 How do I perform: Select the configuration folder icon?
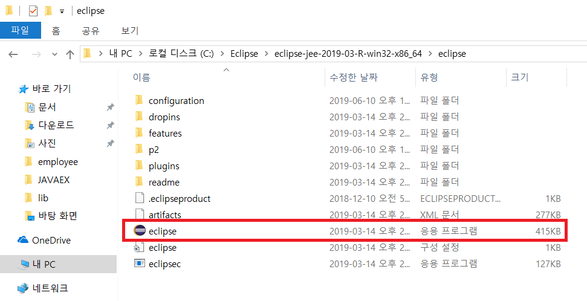(x=139, y=100)
